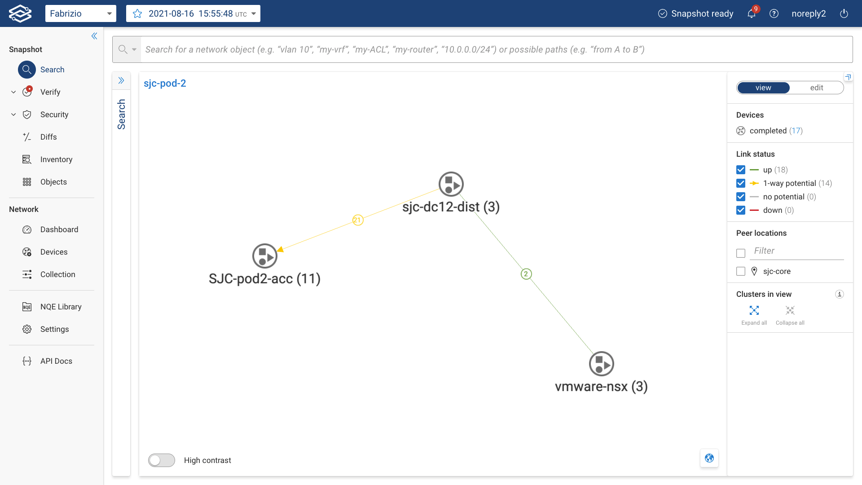Open the Inventory page
The image size is (862, 485).
pos(56,159)
